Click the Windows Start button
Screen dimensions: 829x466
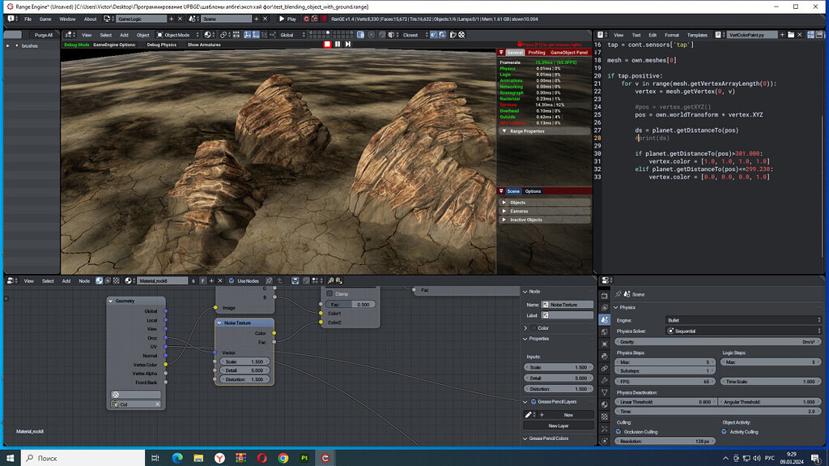(x=10, y=458)
